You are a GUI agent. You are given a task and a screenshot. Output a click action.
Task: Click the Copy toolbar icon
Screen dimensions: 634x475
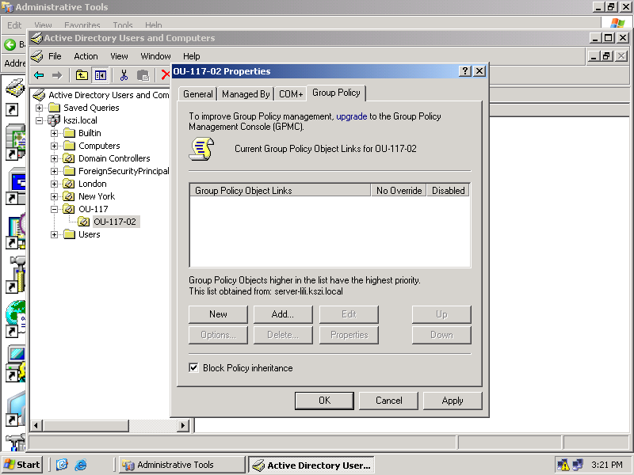click(143, 75)
